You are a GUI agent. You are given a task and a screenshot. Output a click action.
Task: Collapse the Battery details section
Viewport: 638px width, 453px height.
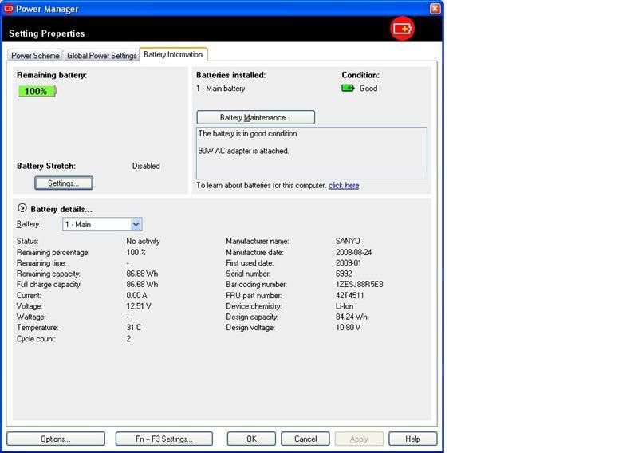click(22, 208)
